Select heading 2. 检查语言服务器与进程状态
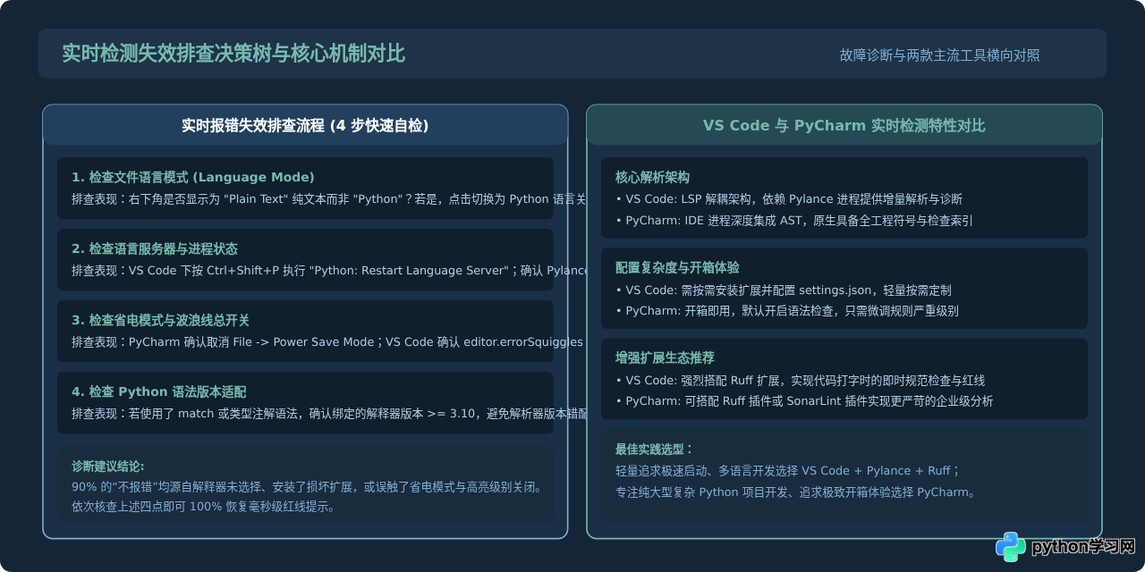The image size is (1145, 572). click(155, 248)
